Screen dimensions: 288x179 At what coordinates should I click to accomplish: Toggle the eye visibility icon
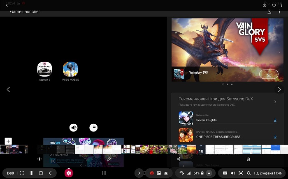(39, 159)
